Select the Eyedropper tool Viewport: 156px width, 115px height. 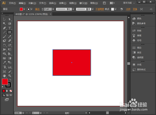[4, 62]
